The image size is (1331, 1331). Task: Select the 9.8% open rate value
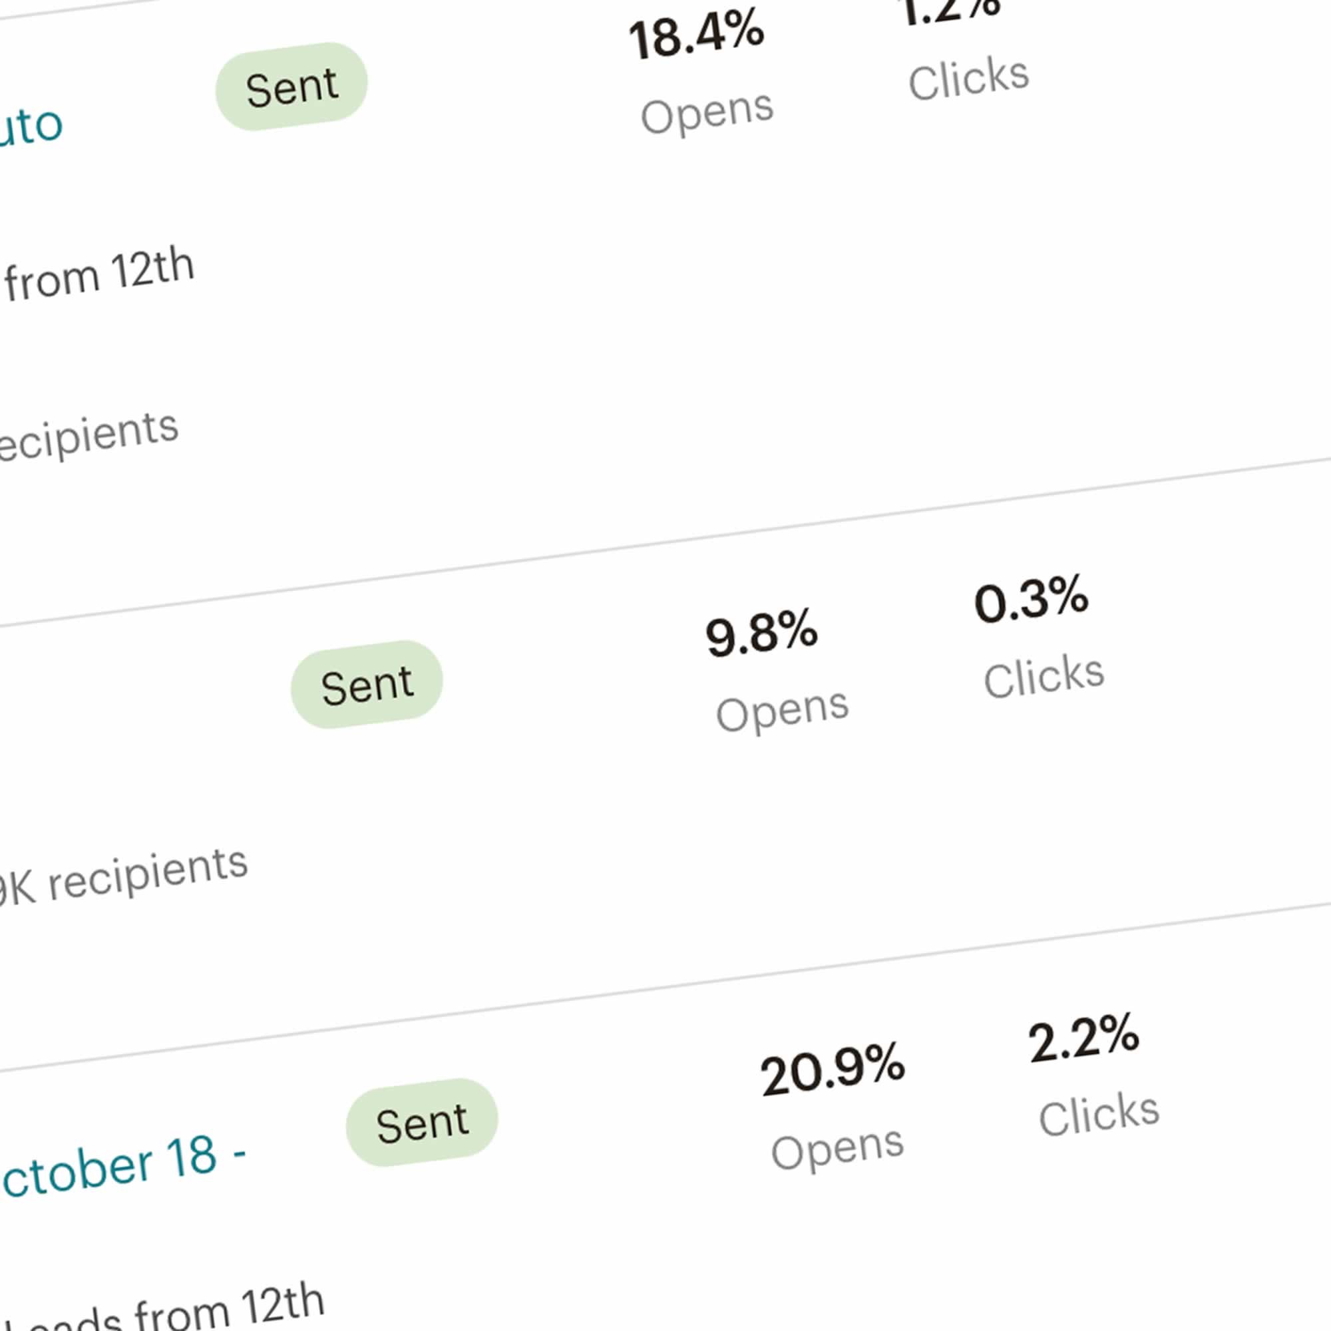point(761,632)
